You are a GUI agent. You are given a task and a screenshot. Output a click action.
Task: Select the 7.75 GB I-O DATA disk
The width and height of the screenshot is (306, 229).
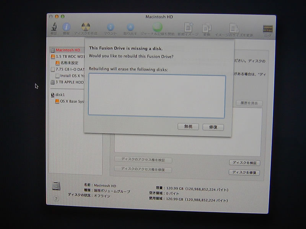[x=67, y=69]
